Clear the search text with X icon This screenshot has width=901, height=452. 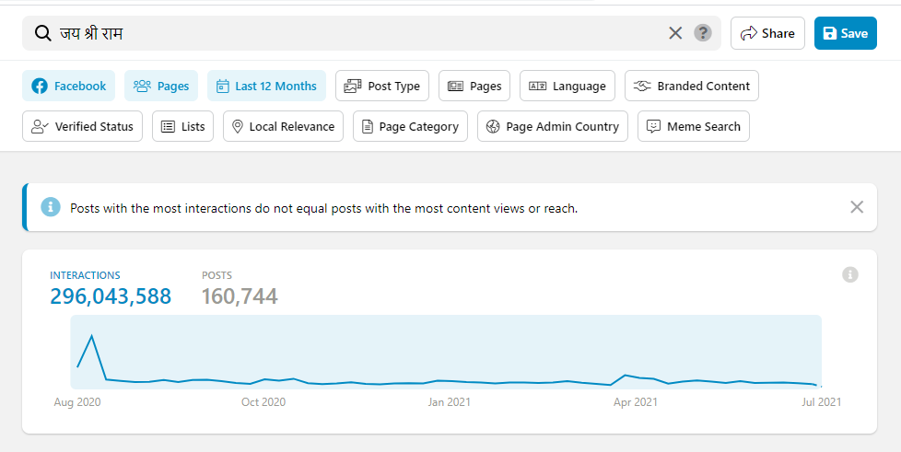pos(675,33)
